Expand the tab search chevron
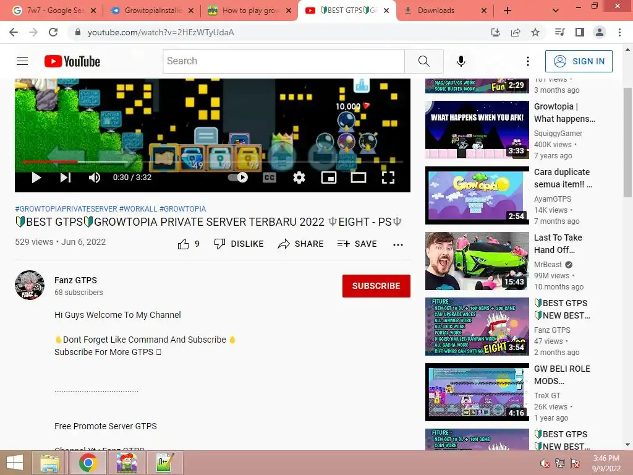Image resolution: width=633 pixels, height=475 pixels. pyautogui.click(x=556, y=11)
